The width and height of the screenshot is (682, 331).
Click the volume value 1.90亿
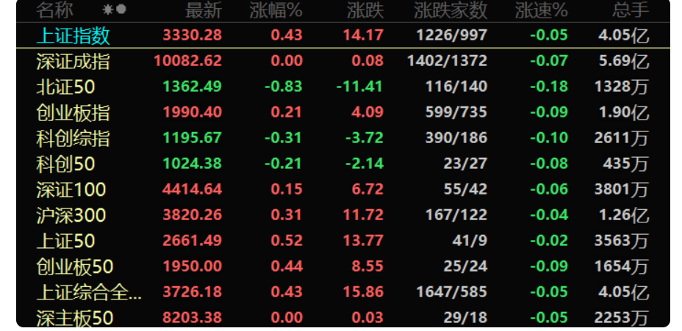624,112
